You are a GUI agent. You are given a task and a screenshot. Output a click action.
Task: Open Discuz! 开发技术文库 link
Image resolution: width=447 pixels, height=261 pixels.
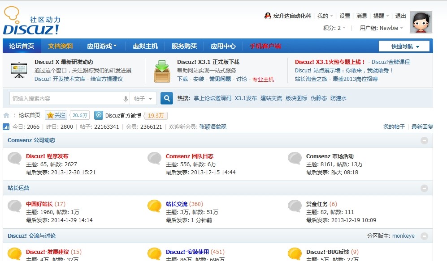tap(60, 79)
